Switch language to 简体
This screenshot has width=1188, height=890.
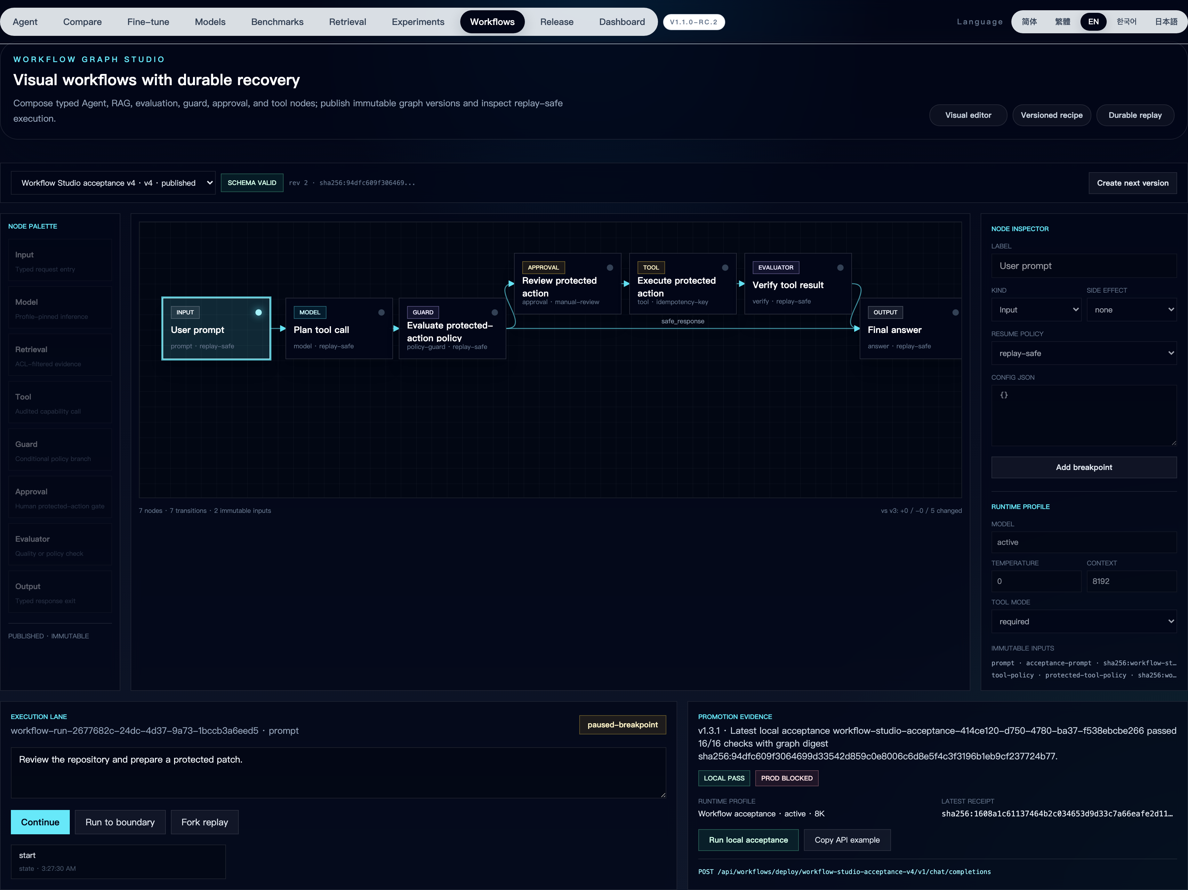(1029, 22)
